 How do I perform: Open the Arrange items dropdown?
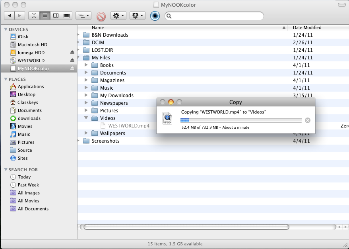coord(83,16)
